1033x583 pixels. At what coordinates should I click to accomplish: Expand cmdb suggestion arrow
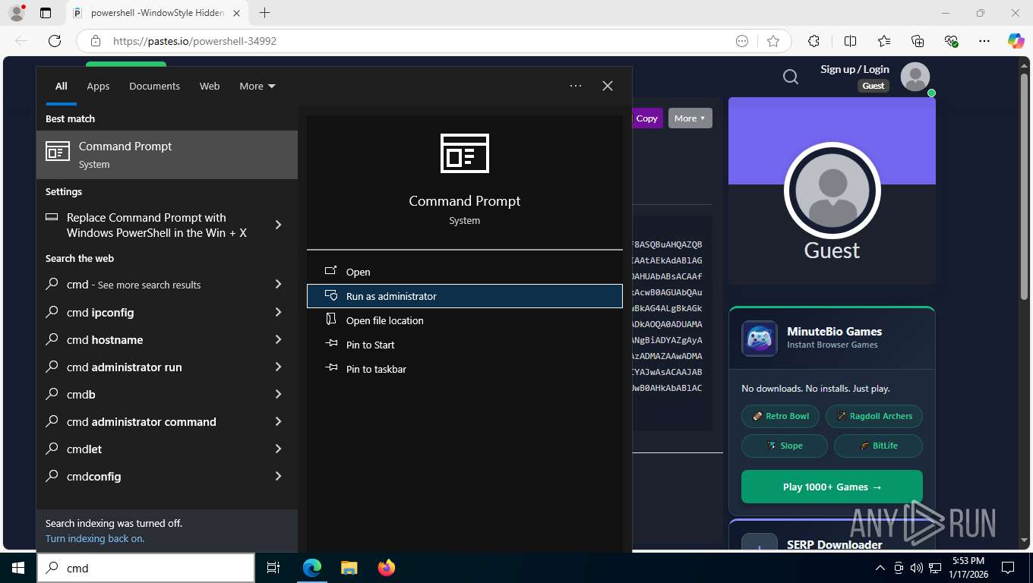(278, 394)
